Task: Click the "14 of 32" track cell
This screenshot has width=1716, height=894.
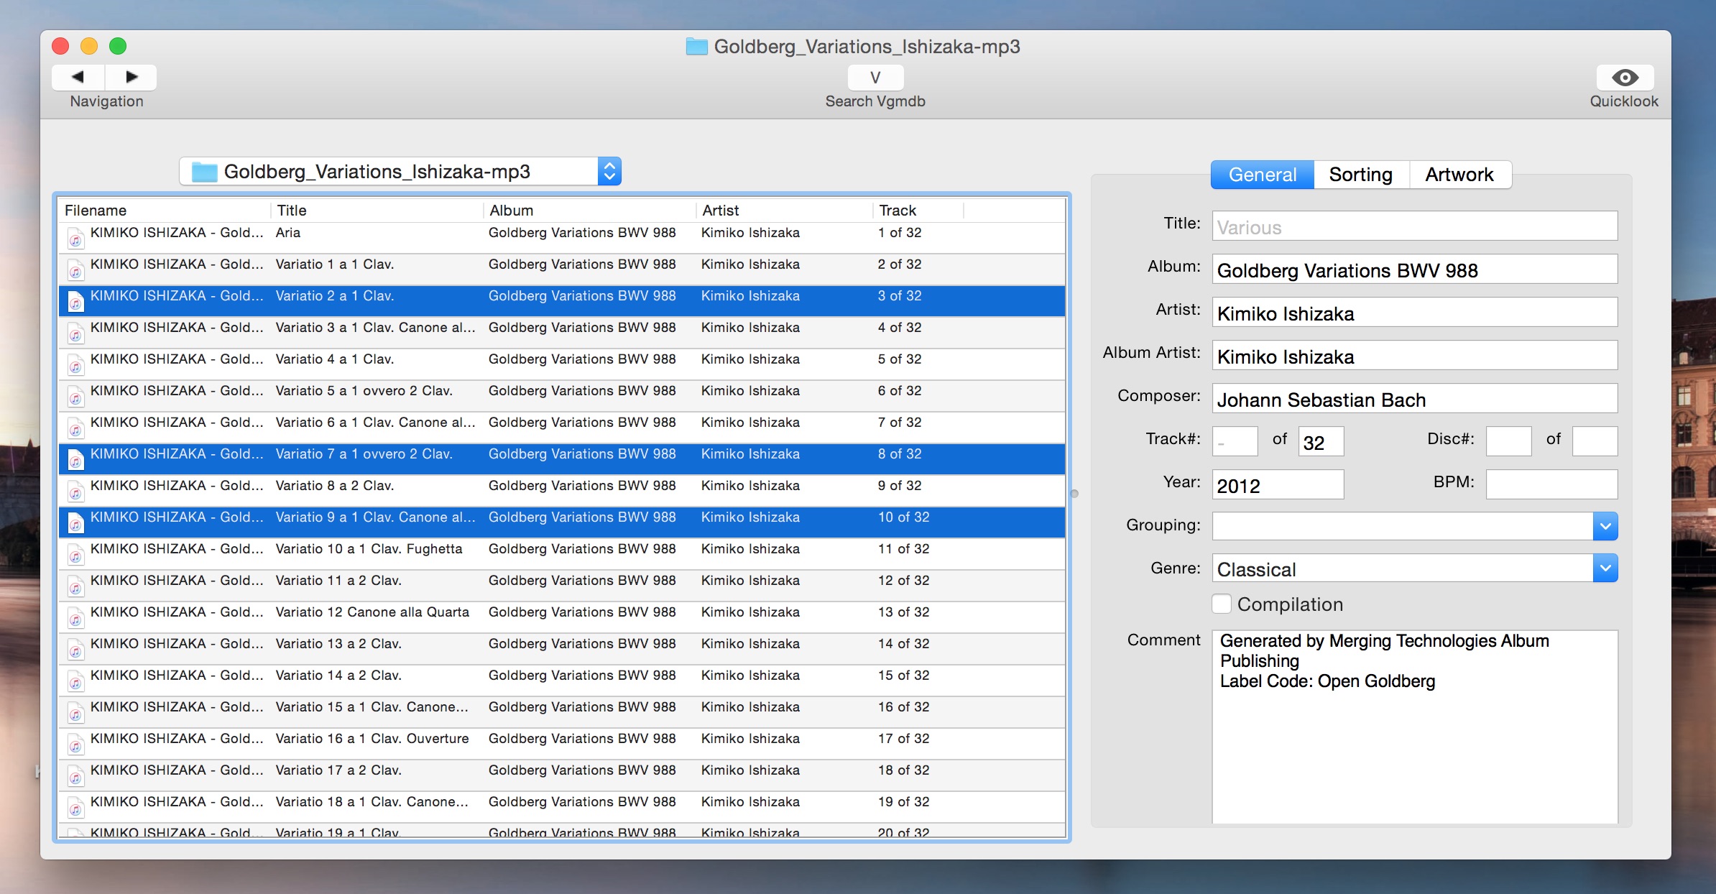Action: pyautogui.click(x=903, y=644)
